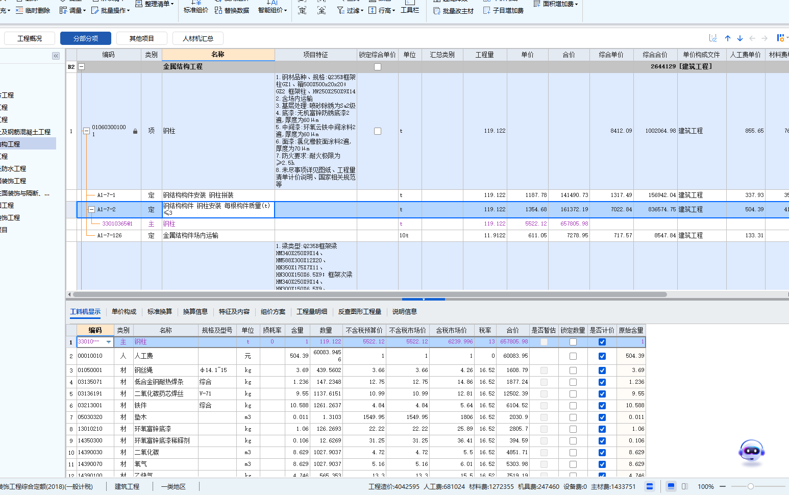Click the 环氧富锌底漆 material name cell
The height and width of the screenshot is (495, 789).
tap(165, 429)
